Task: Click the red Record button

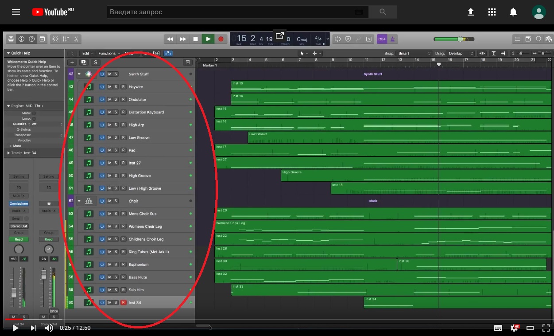Action: (221, 39)
